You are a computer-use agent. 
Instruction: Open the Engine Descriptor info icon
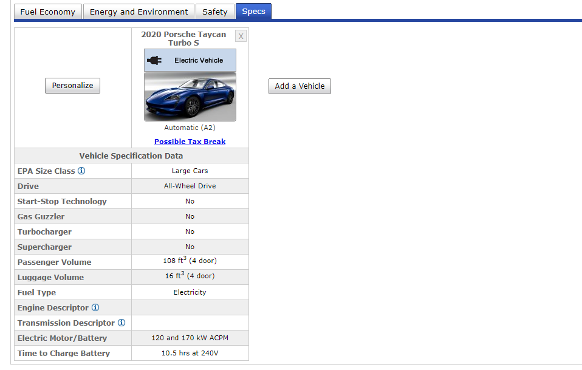(95, 307)
